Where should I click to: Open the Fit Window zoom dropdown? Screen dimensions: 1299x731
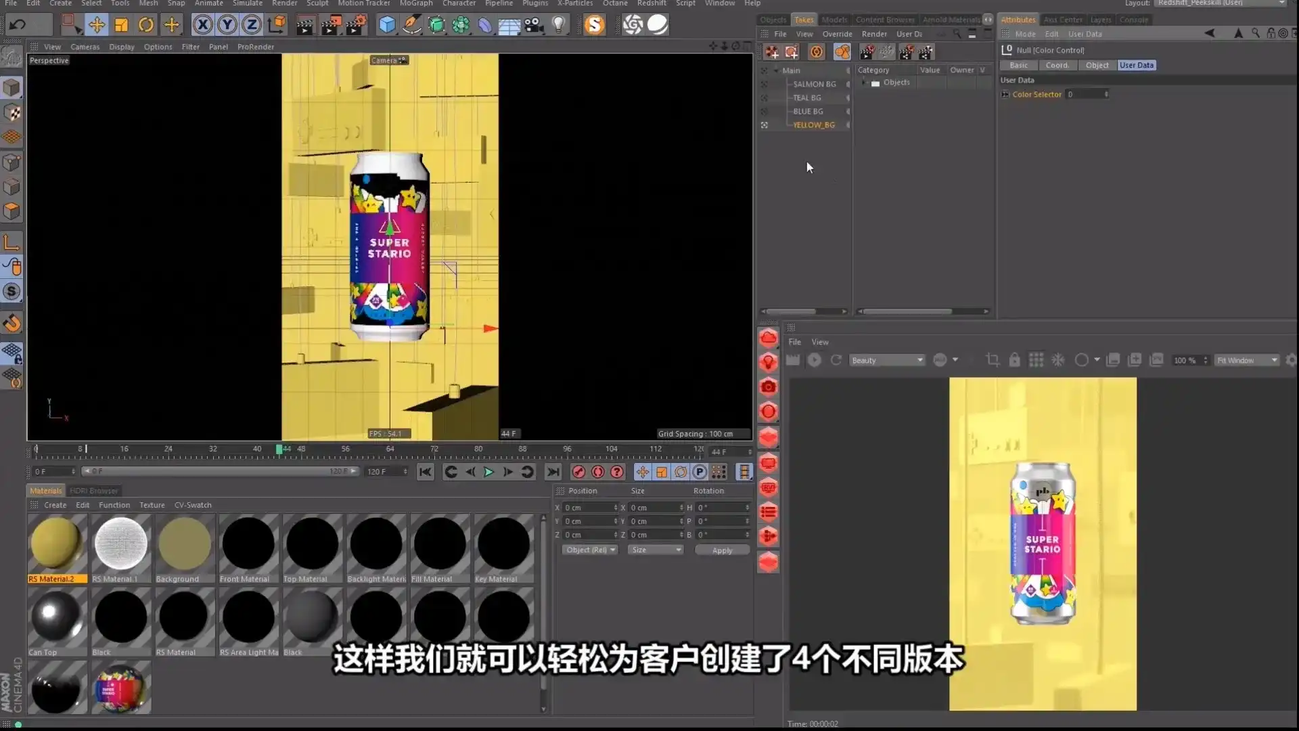coord(1247,359)
